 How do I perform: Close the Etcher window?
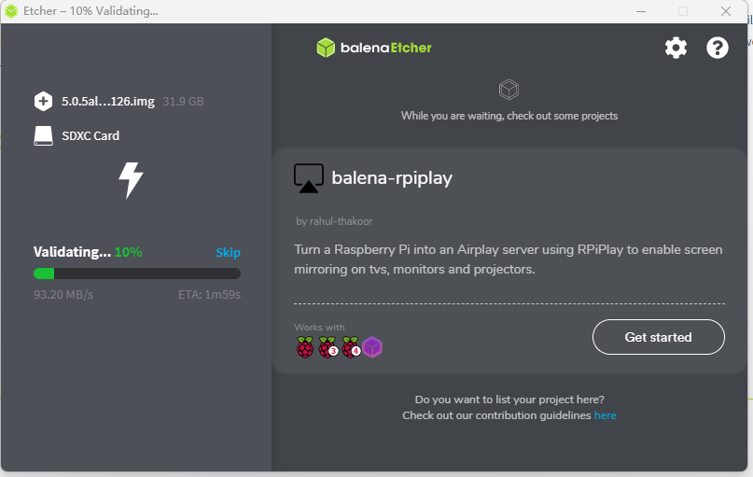click(726, 11)
